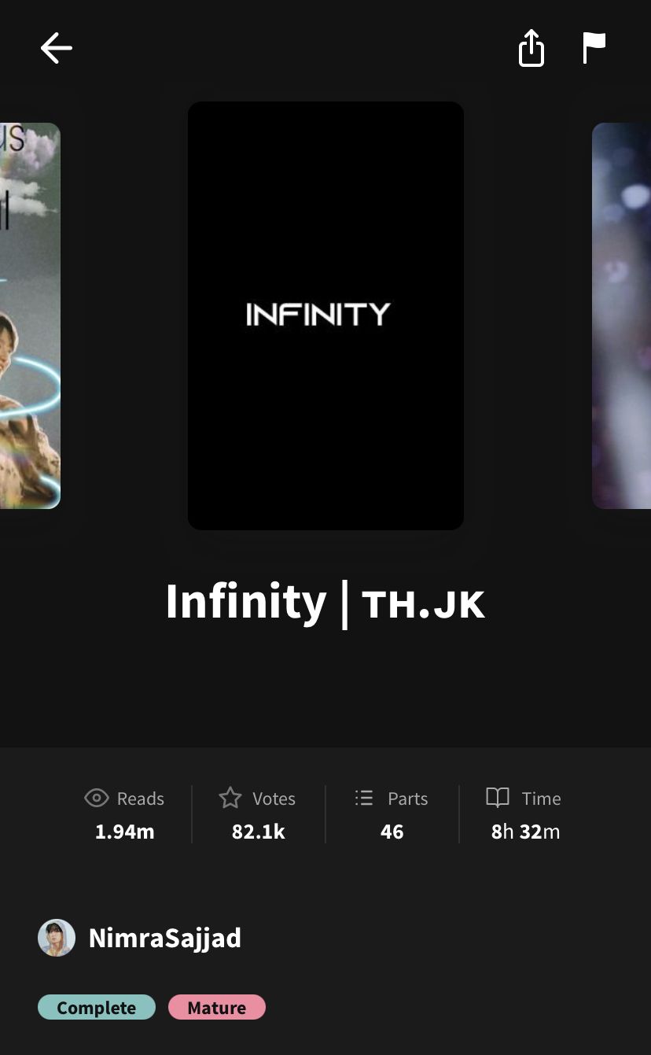
Task: Tap the list Parts icon
Action: [x=364, y=798]
